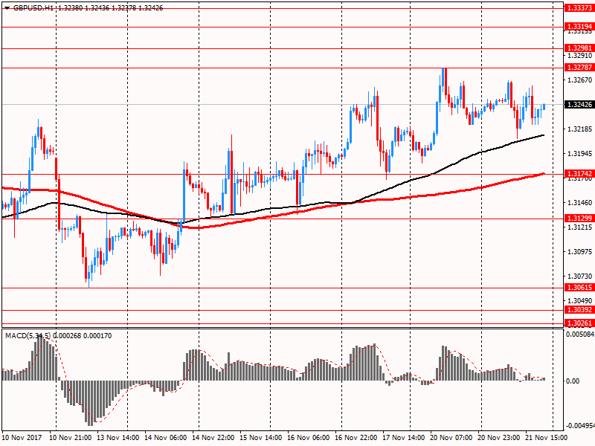Select the 1.30615 red level price label
The height and width of the screenshot is (446, 595).
[x=579, y=288]
